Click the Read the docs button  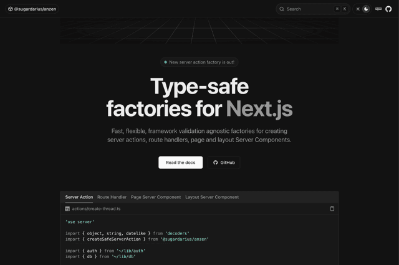click(x=180, y=162)
